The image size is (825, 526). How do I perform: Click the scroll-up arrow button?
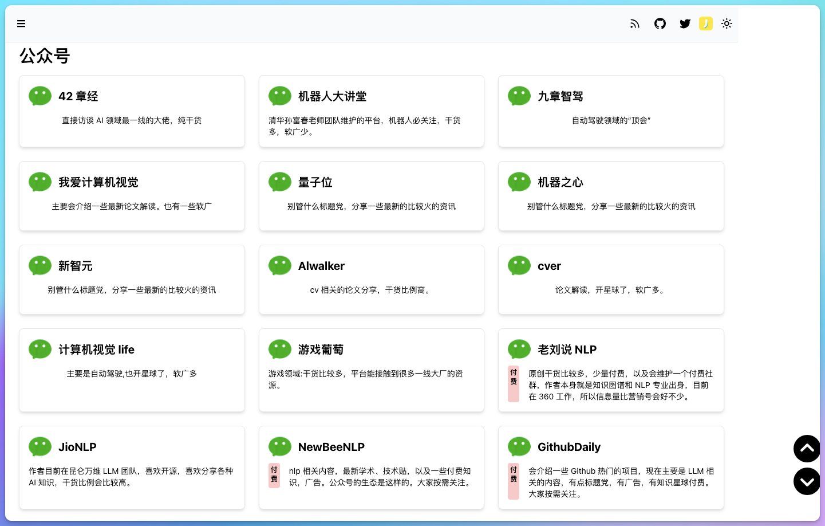807,449
